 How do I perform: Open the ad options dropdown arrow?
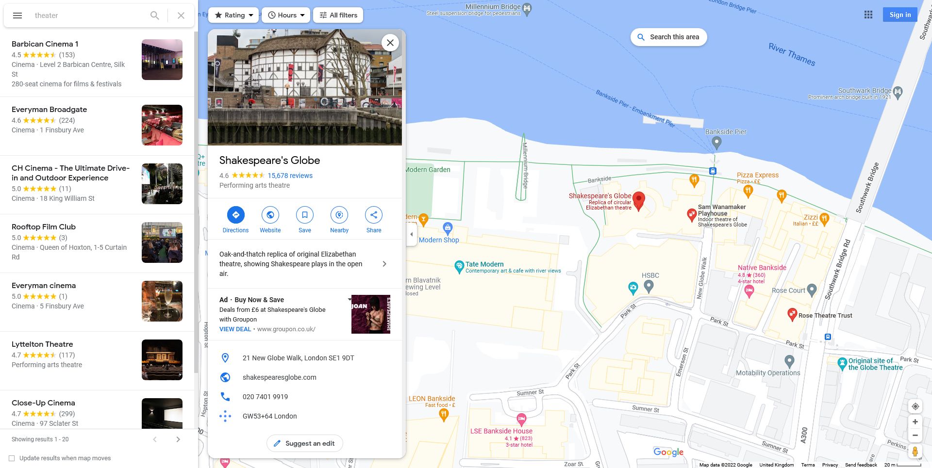(349, 299)
